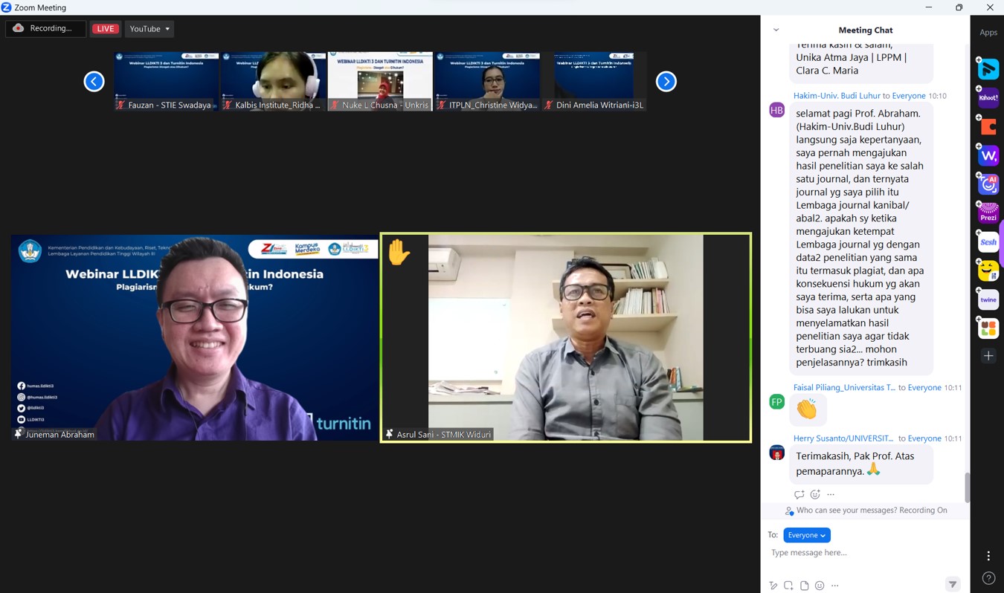The image size is (1004, 593).
Task: Click message 'Terimakasih, Pak Prof. Atas pemaparannya.'
Action: (860, 464)
